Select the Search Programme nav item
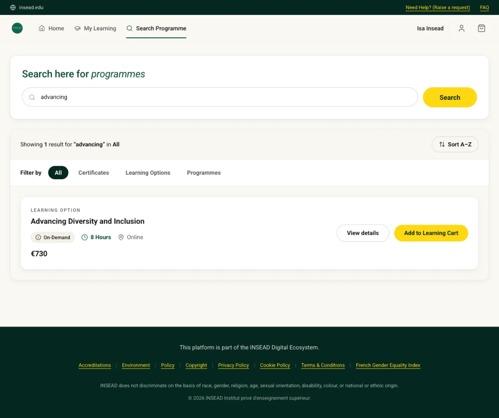Viewport: 499px width, 418px height. [156, 29]
